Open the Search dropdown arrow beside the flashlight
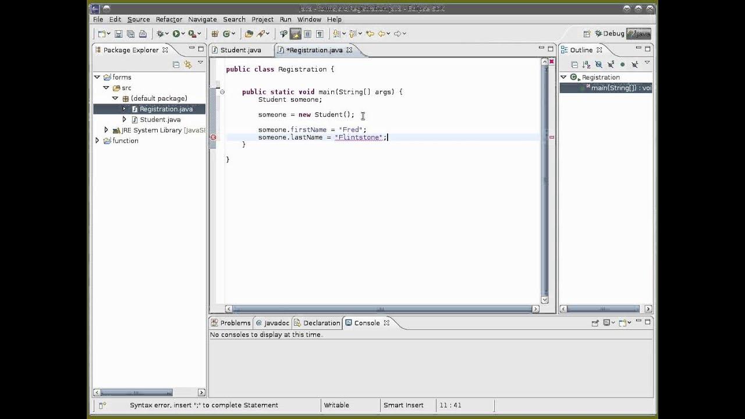745x419 pixels. pos(268,34)
